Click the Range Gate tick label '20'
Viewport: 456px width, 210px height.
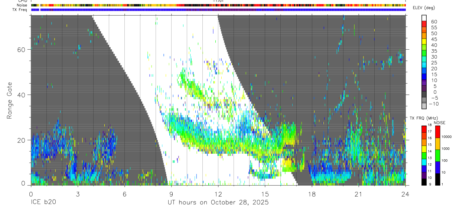22,140
